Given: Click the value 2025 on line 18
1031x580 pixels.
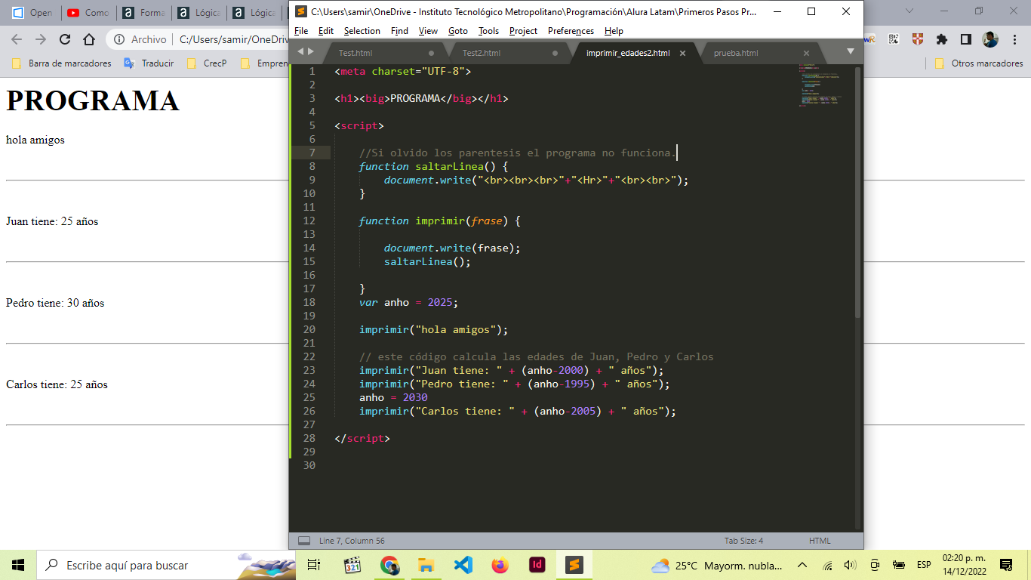Looking at the screenshot, I should pyautogui.click(x=440, y=302).
